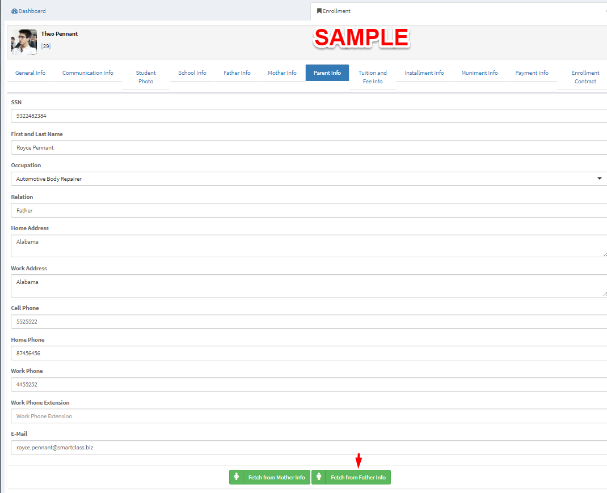Click the Enrollment bookmark icon
This screenshot has height=493, width=607.
[x=319, y=11]
